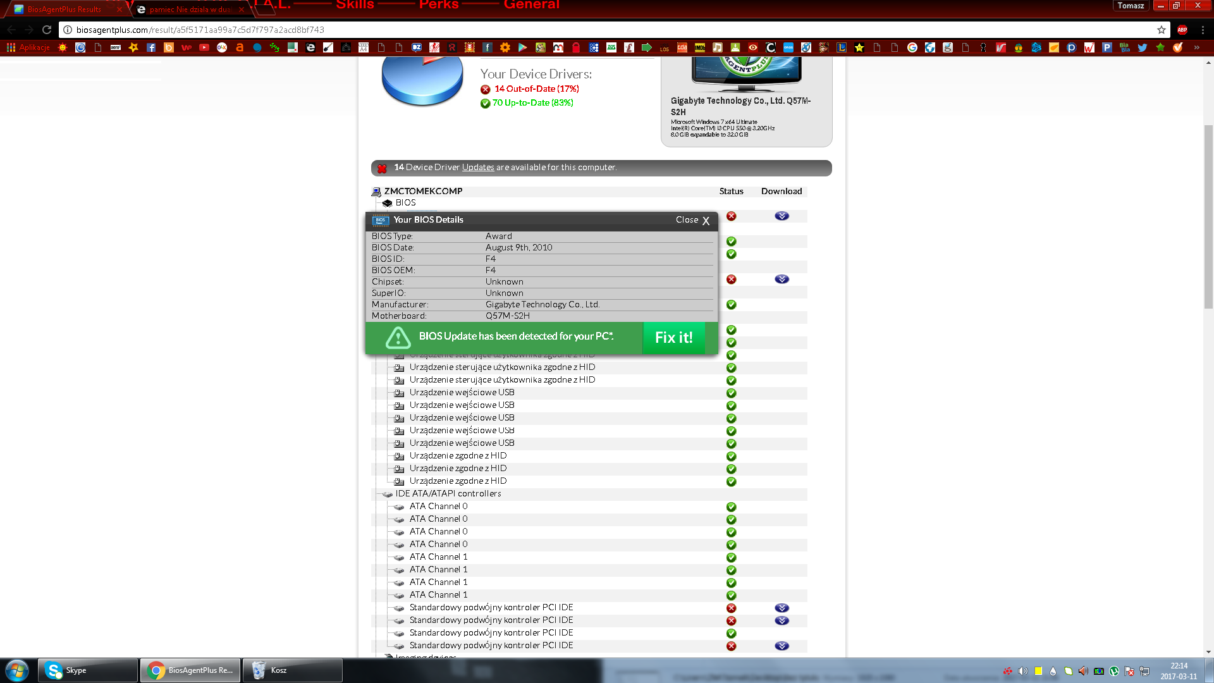Image resolution: width=1214 pixels, height=683 pixels.
Task: Open the YouTube bookmark icon
Action: pyautogui.click(x=204, y=47)
